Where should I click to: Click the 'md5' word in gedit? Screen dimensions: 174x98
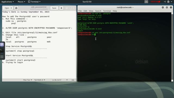49,42
